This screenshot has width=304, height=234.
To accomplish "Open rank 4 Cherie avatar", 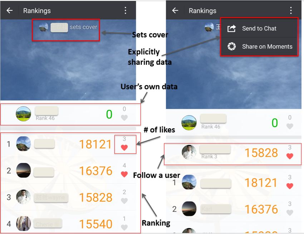I will [x=23, y=224].
